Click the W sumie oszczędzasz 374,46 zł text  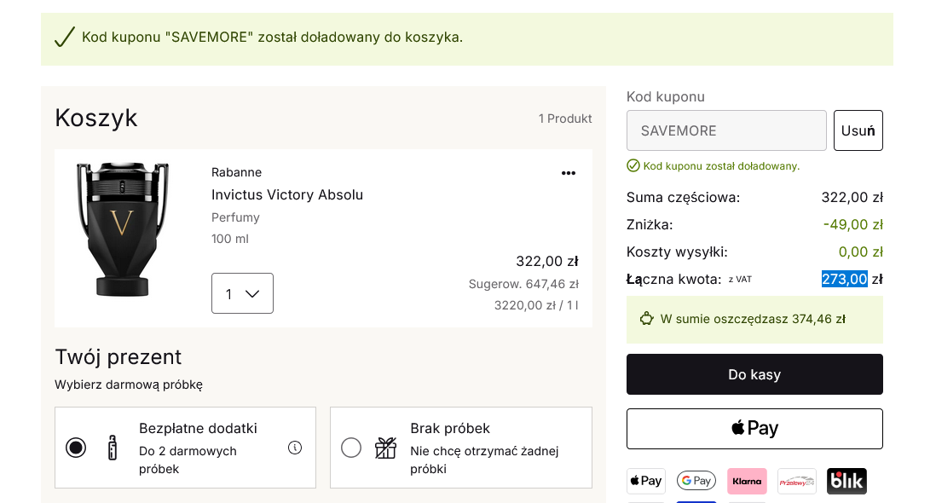pyautogui.click(x=753, y=319)
